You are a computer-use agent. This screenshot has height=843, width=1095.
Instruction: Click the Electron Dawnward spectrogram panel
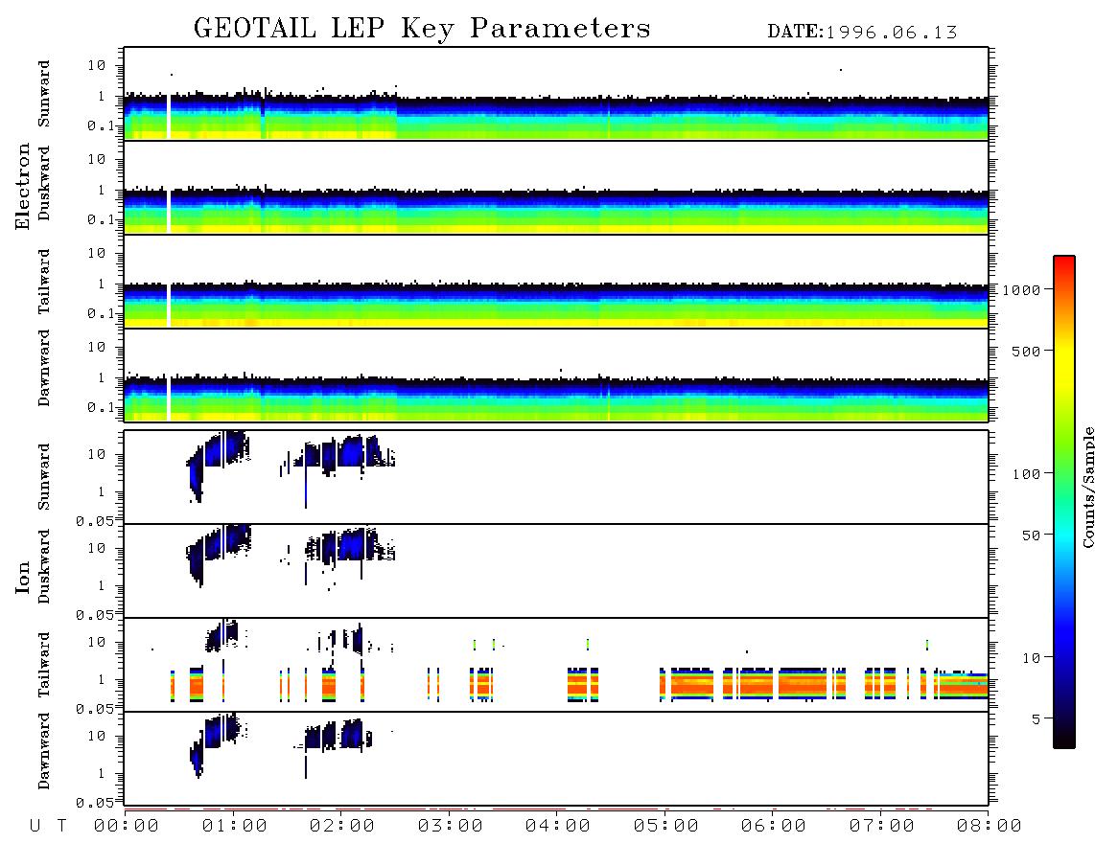coord(556,376)
